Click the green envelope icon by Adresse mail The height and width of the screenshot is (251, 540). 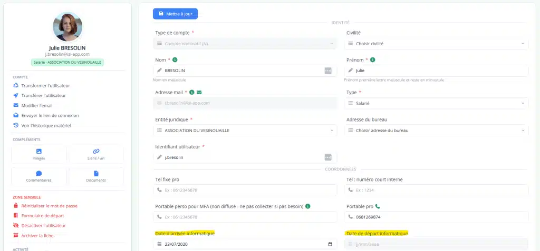pos(199,92)
